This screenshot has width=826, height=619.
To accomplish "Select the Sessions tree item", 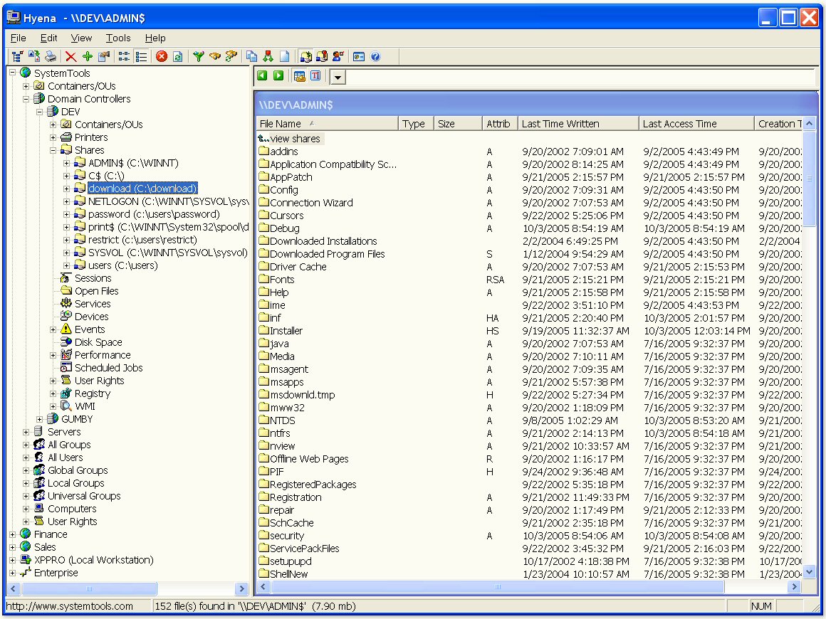I will pyautogui.click(x=93, y=278).
